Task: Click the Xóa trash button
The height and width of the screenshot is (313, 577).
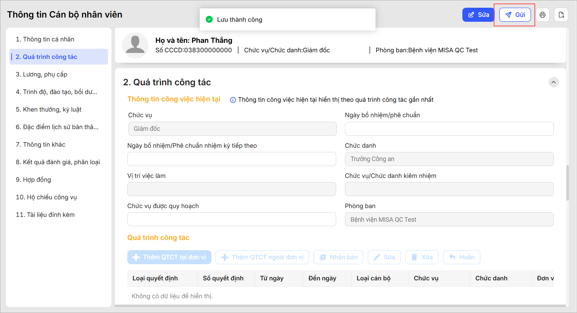Action: click(x=422, y=257)
